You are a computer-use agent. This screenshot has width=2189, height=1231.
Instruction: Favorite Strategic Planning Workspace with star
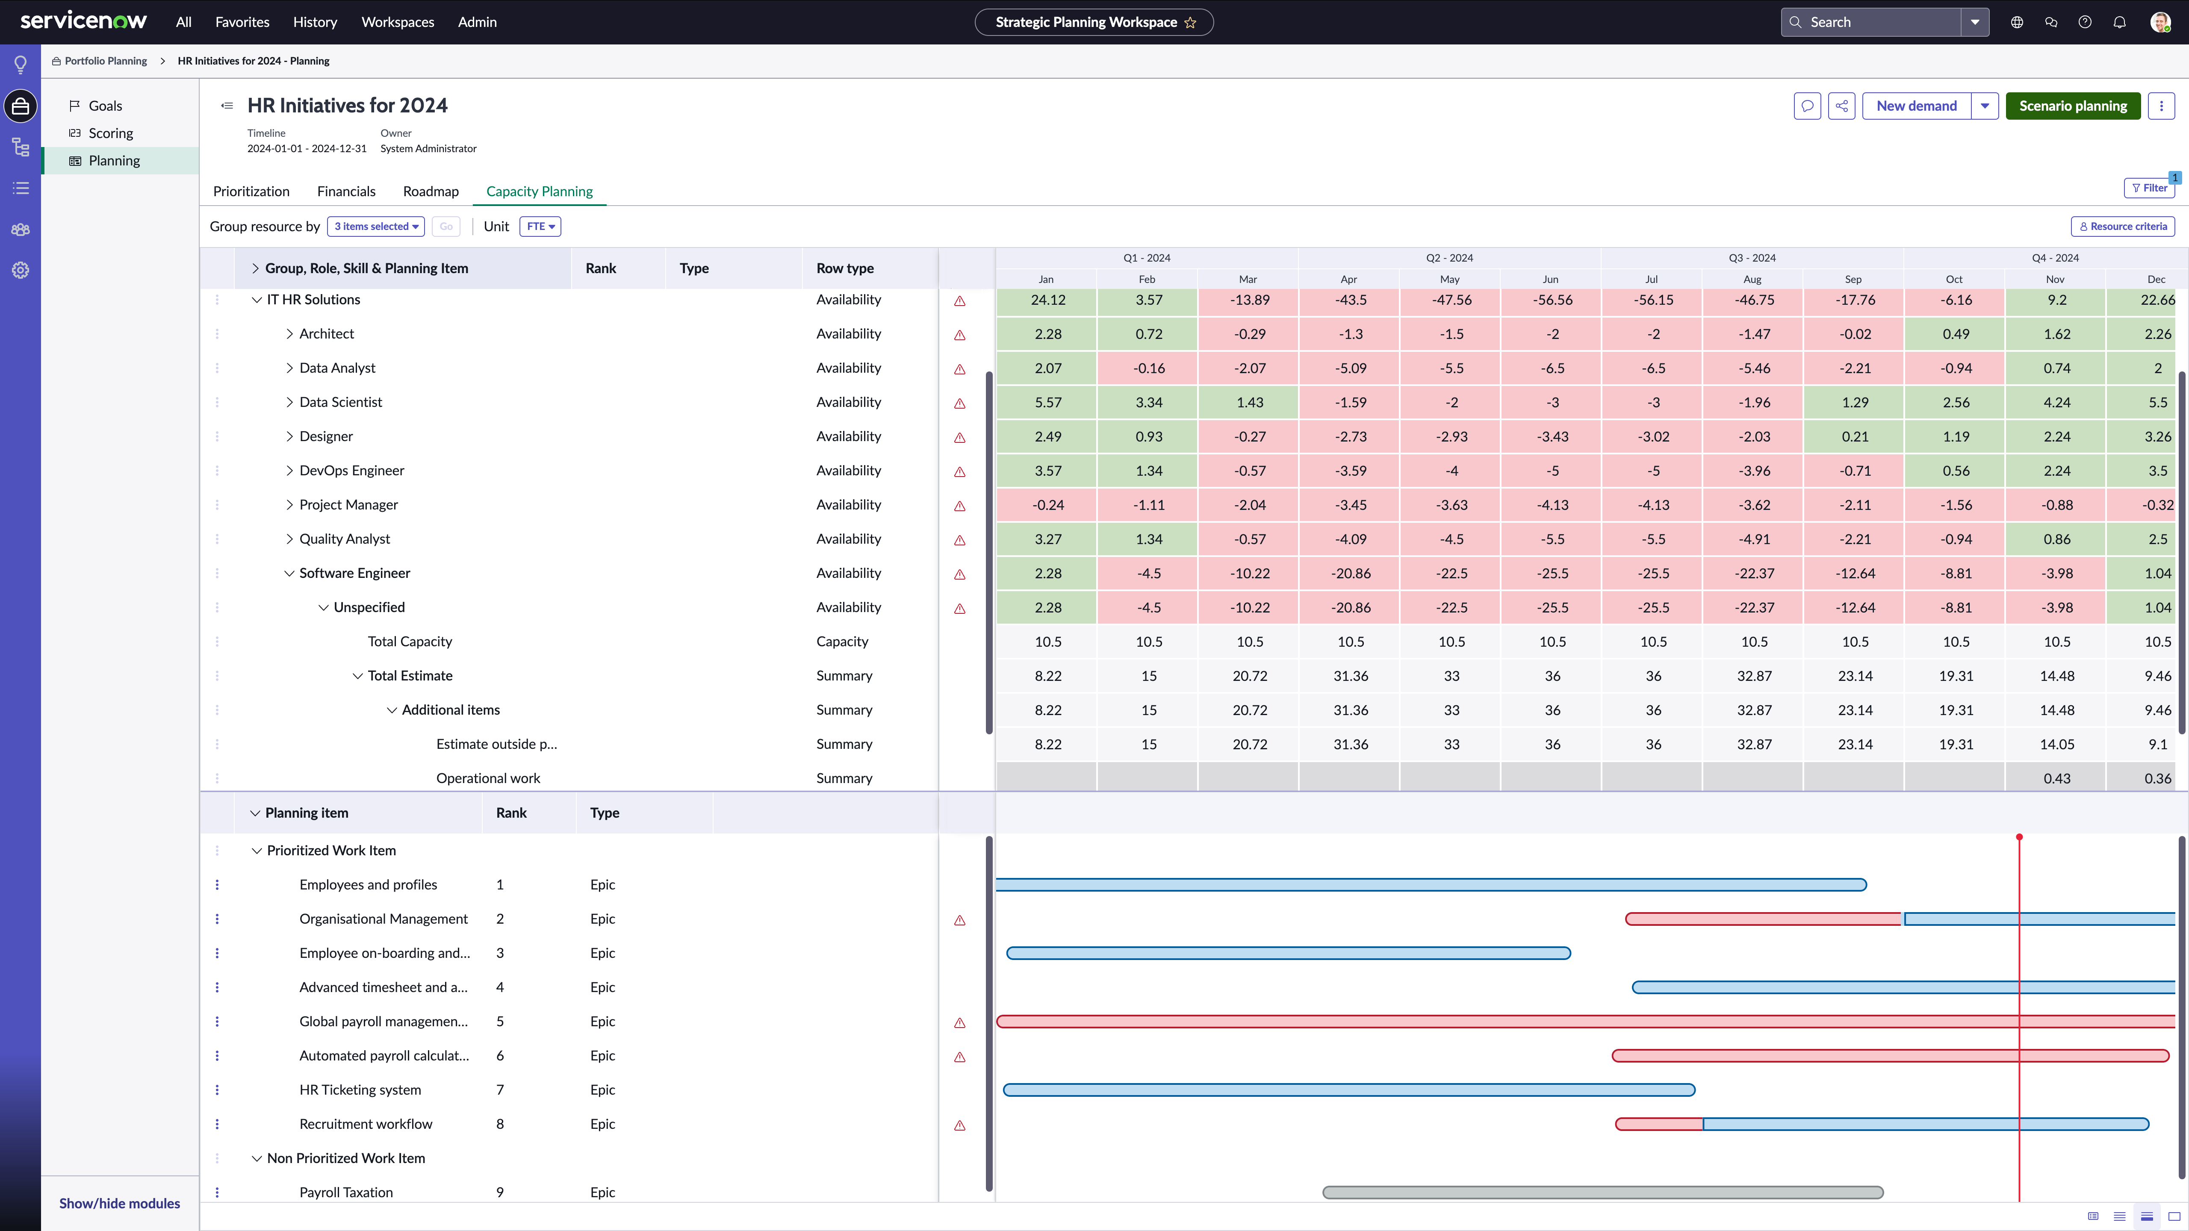(1191, 22)
